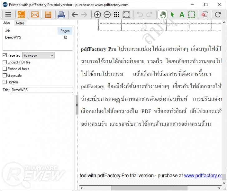The image size is (227, 191).
Task: Send the PDF via email envelope icon
Action: 35,15
